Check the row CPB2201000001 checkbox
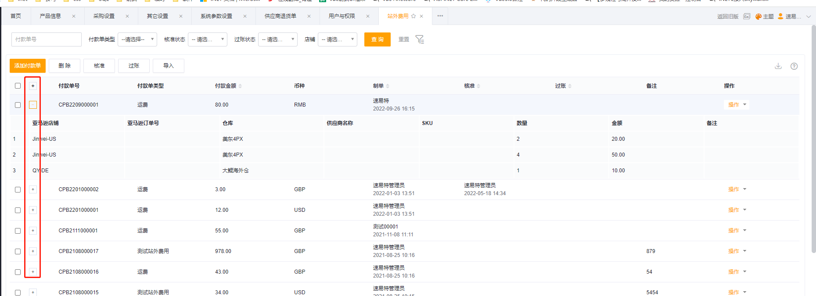The height and width of the screenshot is (296, 816). click(18, 210)
